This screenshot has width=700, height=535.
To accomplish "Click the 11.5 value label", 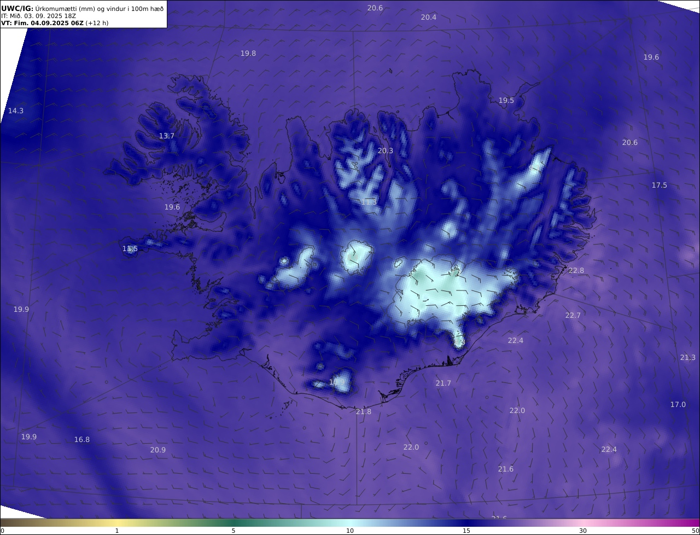I will 130,249.
